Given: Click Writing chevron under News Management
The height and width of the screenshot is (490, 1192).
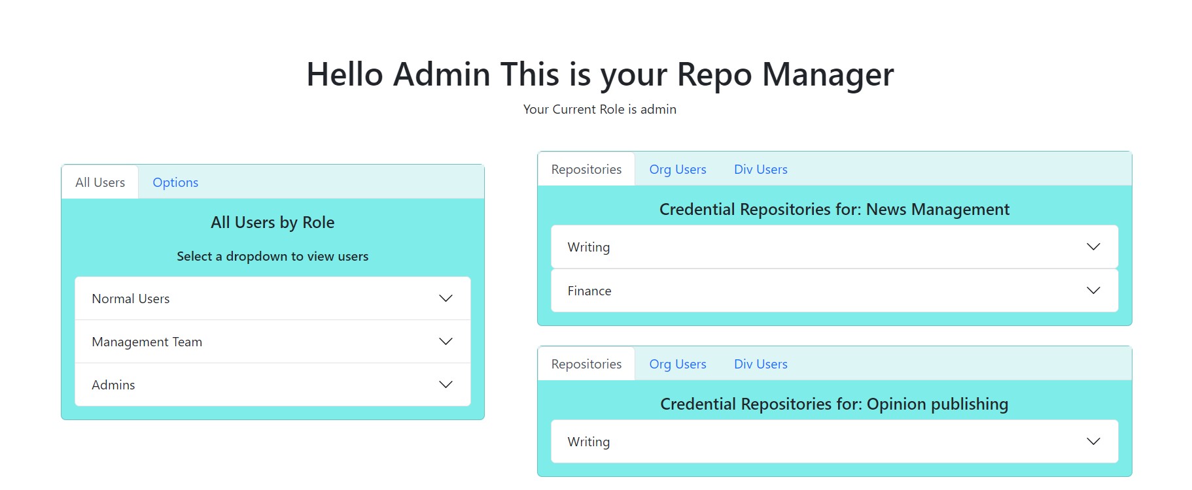Looking at the screenshot, I should coord(1093,247).
